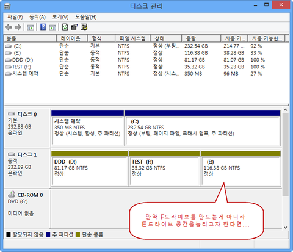Viewport: 293px width, 252px height.
Task: Click the vertical scrollbar thumb in disk pane
Action: tap(286, 154)
